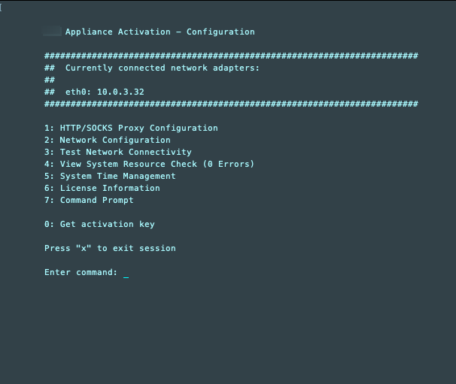The height and width of the screenshot is (384, 456).
Task: Click the bottom hash separator line
Action: [x=231, y=104]
